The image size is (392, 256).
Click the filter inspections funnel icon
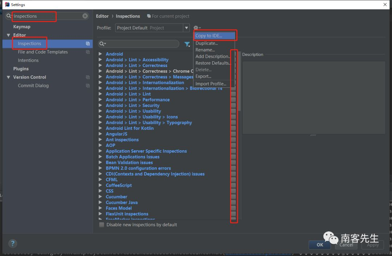pyautogui.click(x=187, y=44)
